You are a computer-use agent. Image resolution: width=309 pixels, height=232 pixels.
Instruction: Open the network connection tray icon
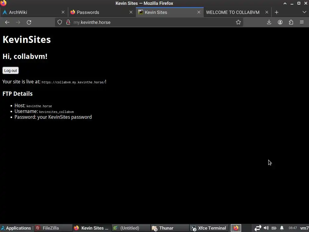258,228
